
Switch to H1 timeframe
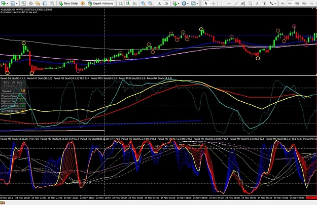pyautogui.click(x=311, y=4)
